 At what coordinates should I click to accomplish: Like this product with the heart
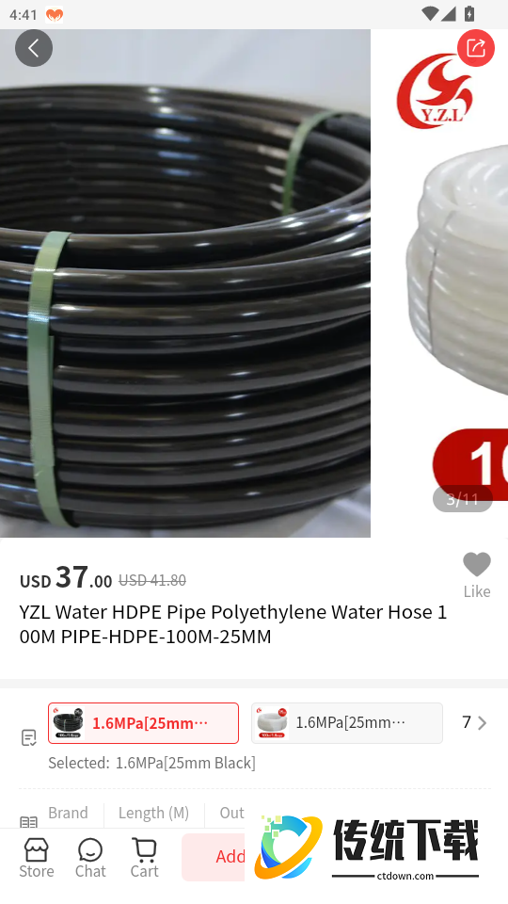(x=477, y=574)
